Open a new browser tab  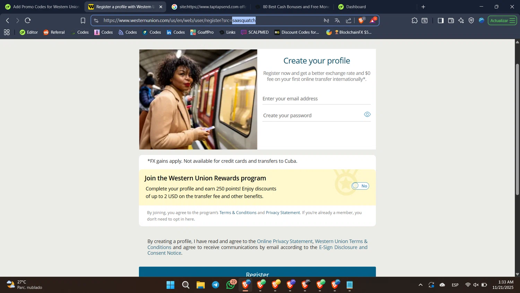coord(423,7)
